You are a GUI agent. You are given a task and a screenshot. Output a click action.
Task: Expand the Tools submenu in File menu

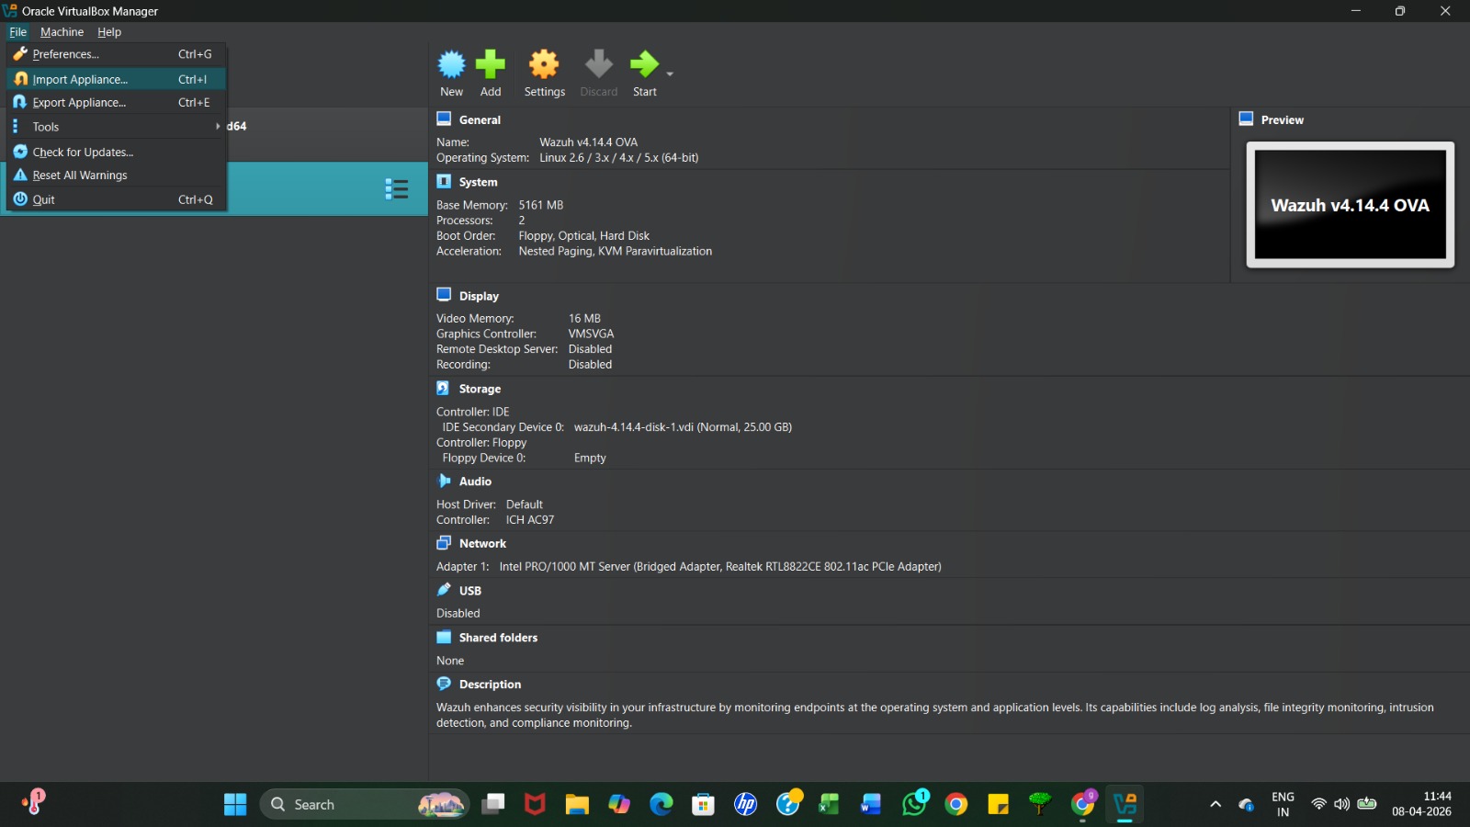tap(116, 127)
